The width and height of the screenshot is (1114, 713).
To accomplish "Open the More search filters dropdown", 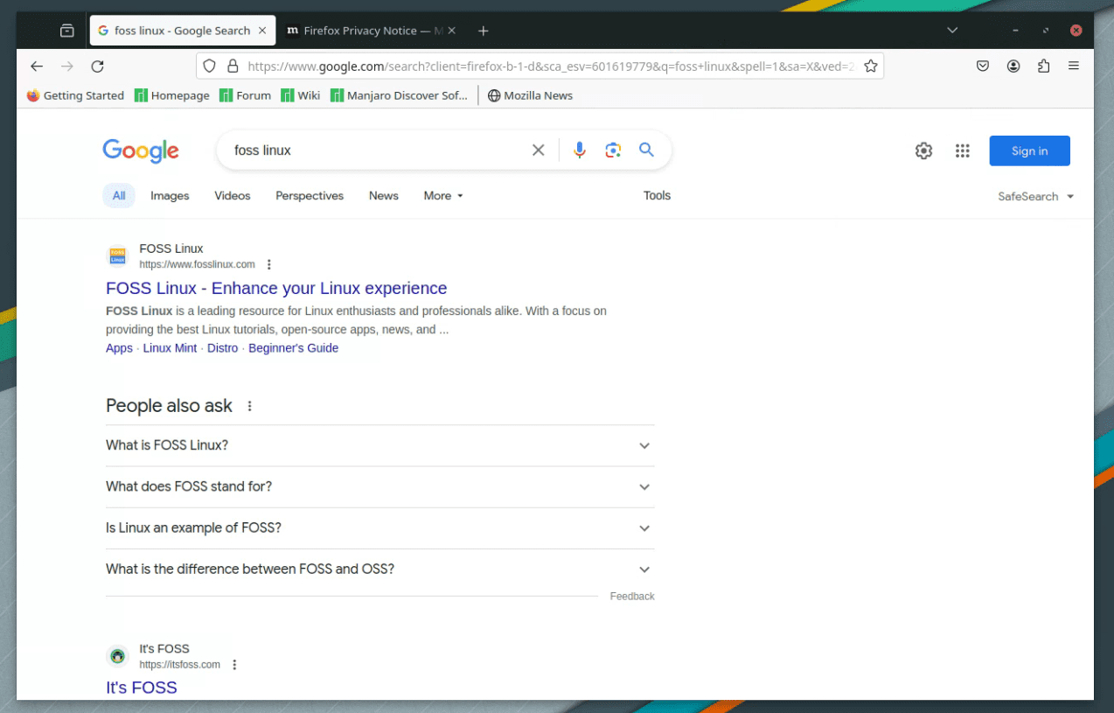I will pos(443,196).
